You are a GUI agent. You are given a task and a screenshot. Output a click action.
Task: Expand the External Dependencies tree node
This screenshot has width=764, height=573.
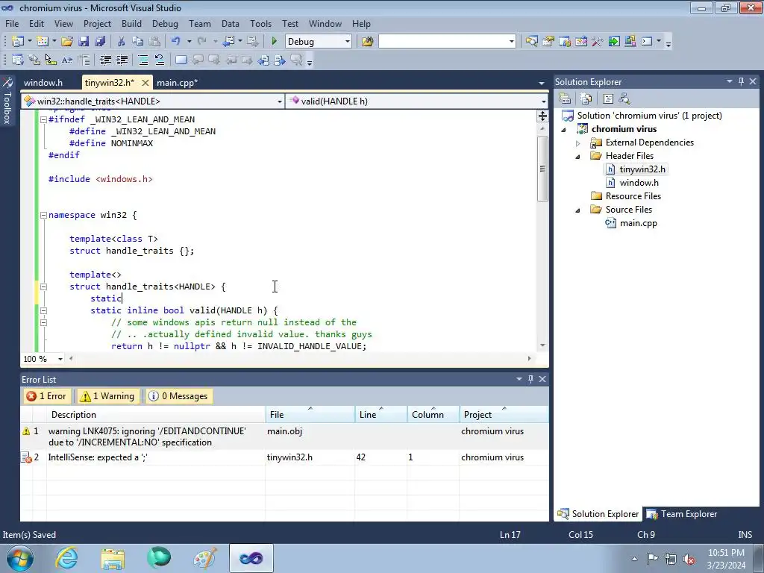[578, 143]
